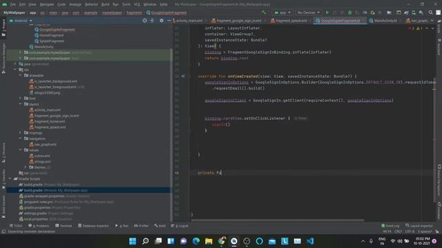Click the fragments breadcrumb in navigation bar
This screenshot has width=442, height=248.
pos(134,12)
